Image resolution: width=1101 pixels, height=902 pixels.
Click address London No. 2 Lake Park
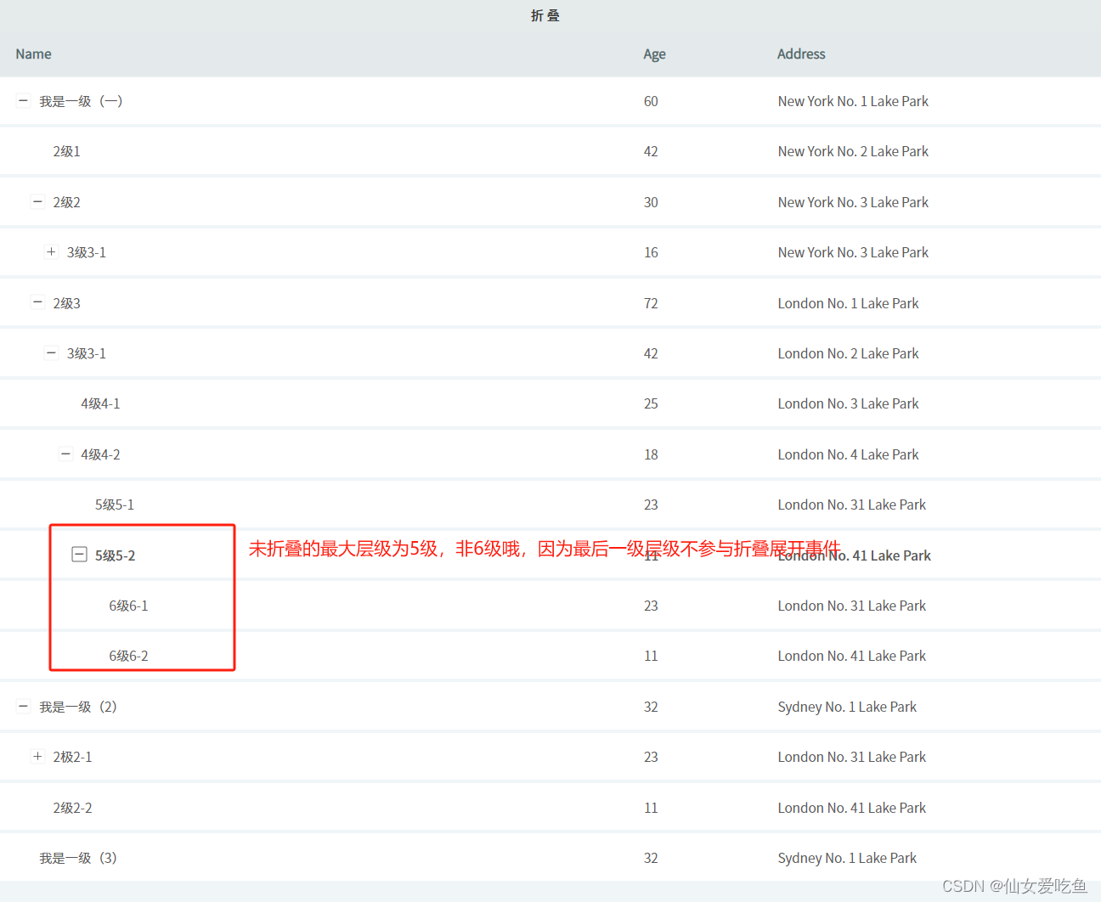pos(848,353)
